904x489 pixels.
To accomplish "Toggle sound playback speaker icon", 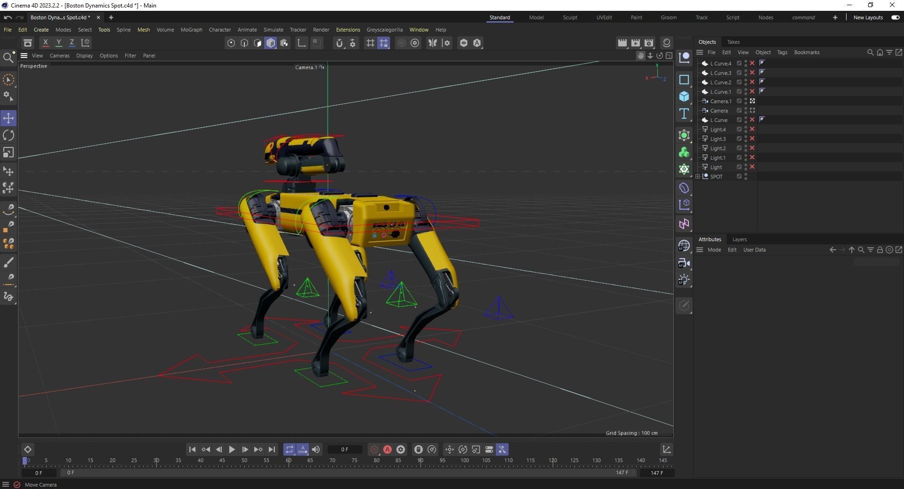I will coord(316,449).
